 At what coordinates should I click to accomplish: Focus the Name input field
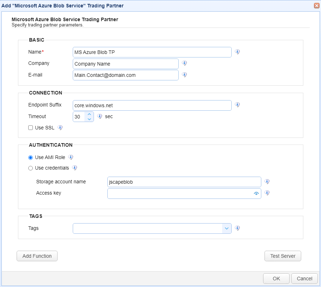152,52
